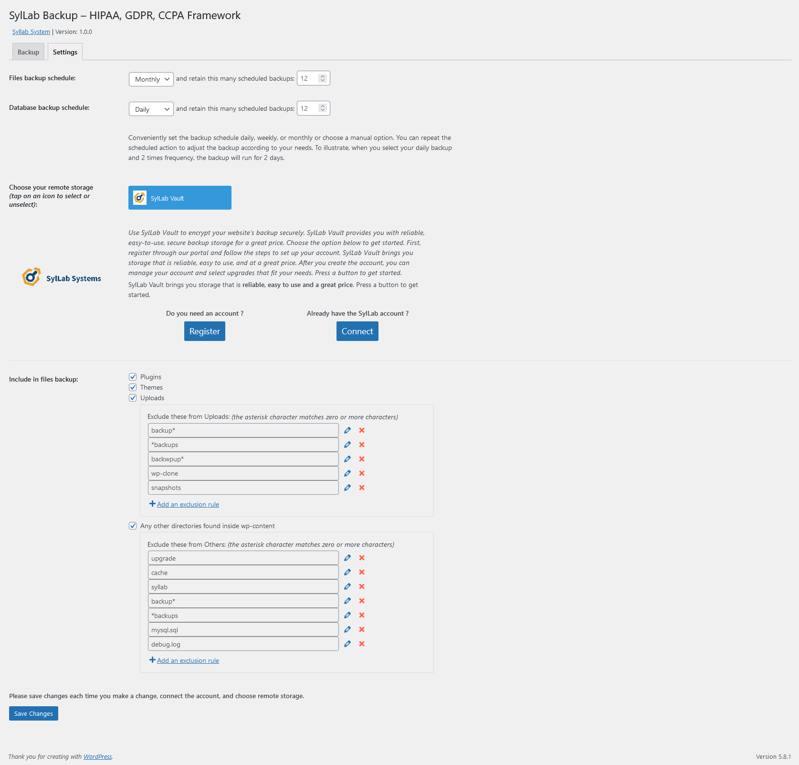Edit the snapshots exclusion rule
This screenshot has width=799, height=765.
[347, 488]
